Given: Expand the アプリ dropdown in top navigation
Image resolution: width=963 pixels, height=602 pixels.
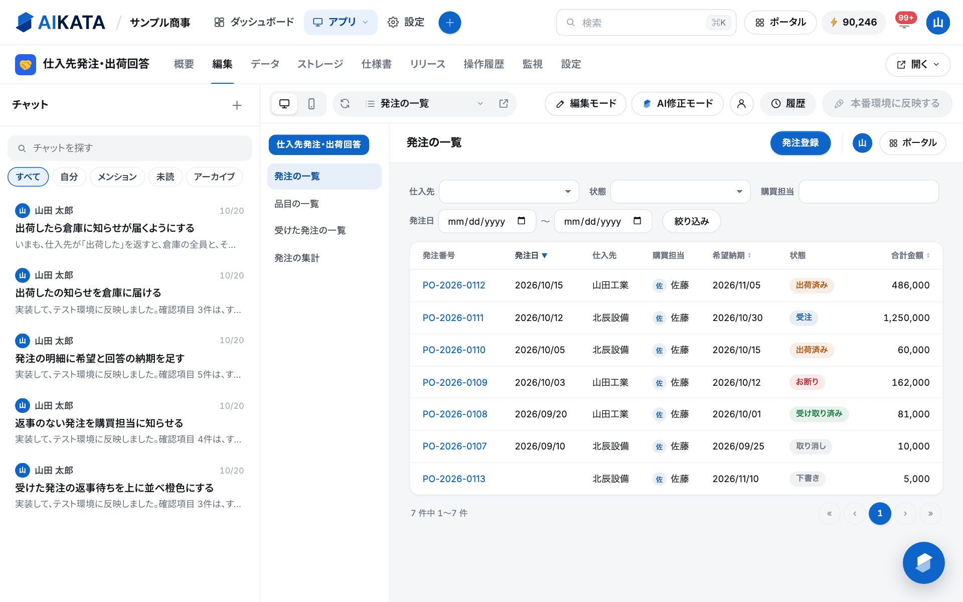Looking at the screenshot, I should (x=341, y=23).
